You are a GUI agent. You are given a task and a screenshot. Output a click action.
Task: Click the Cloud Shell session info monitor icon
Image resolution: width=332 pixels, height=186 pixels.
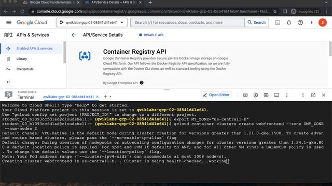click(276, 95)
